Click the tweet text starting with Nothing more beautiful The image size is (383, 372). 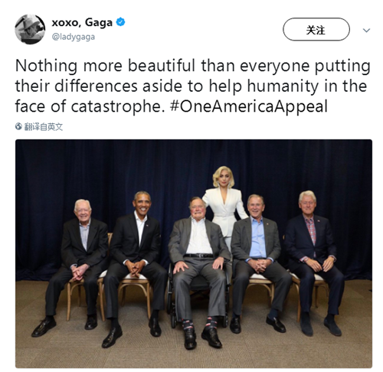point(193,86)
